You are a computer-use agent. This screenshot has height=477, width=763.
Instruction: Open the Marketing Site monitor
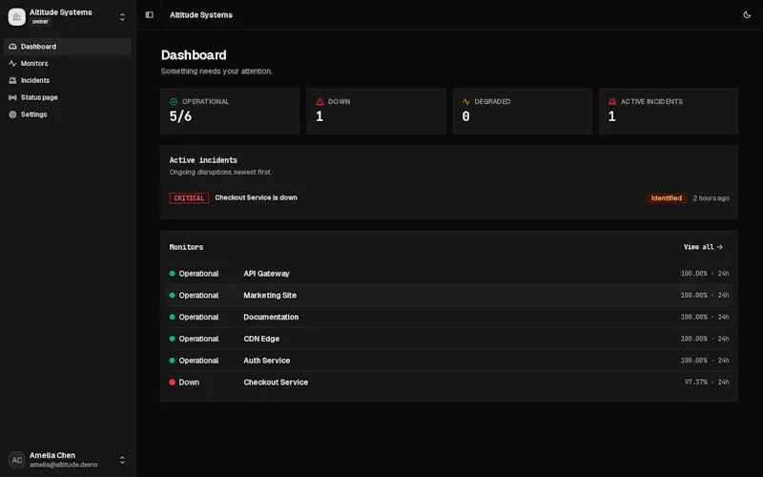pos(448,296)
